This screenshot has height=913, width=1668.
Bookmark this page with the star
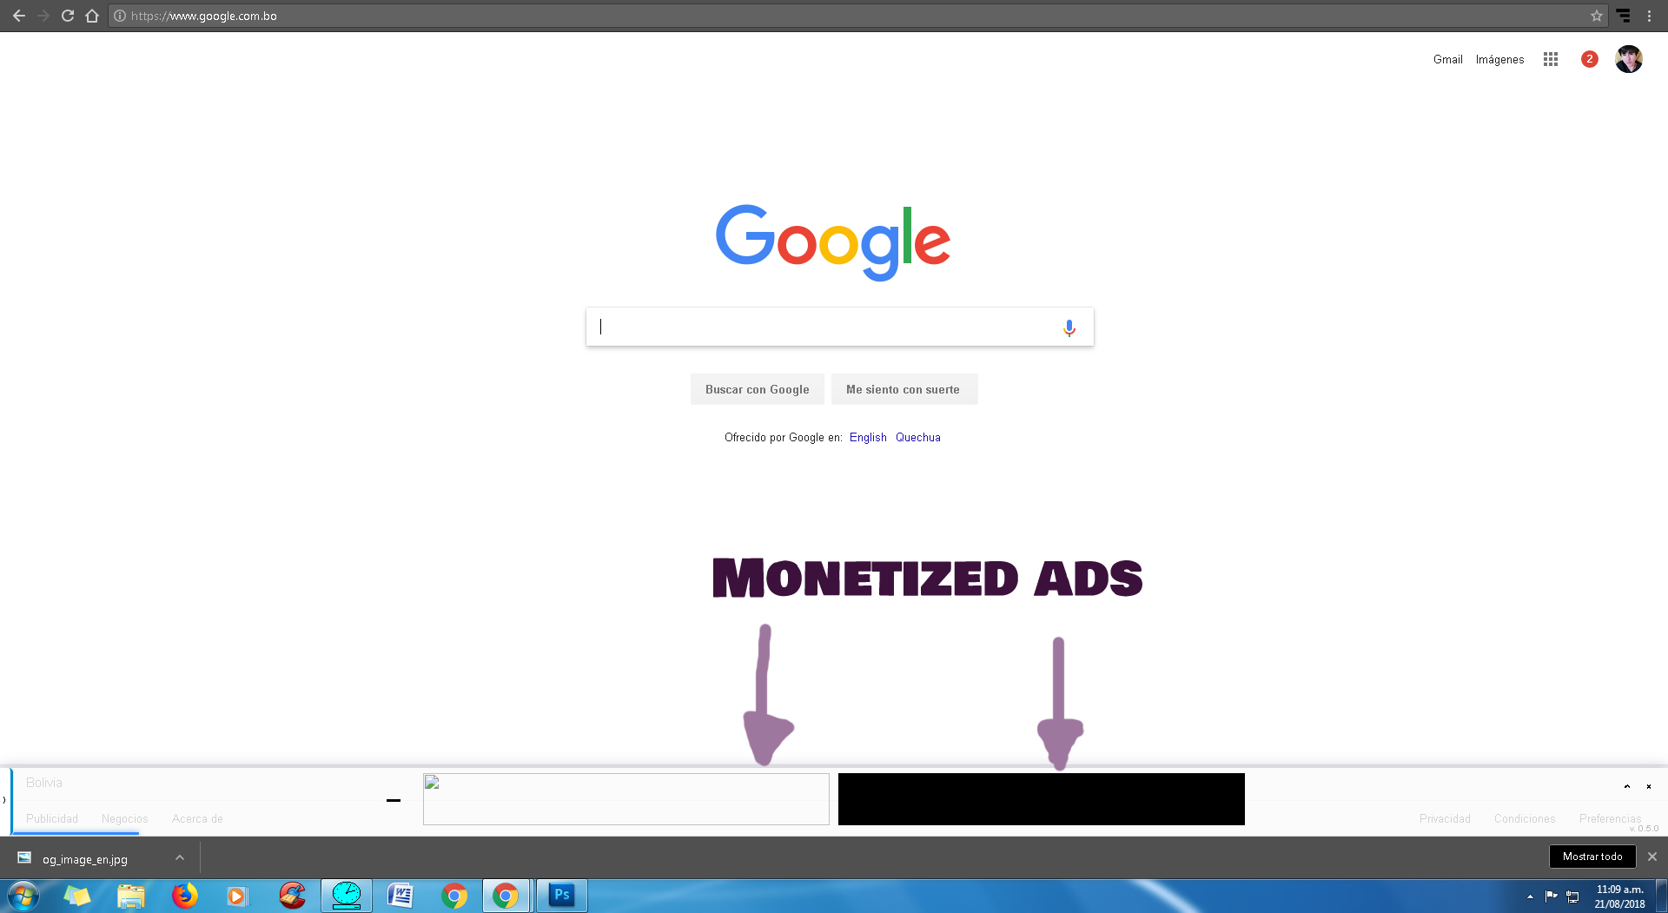pyautogui.click(x=1597, y=16)
